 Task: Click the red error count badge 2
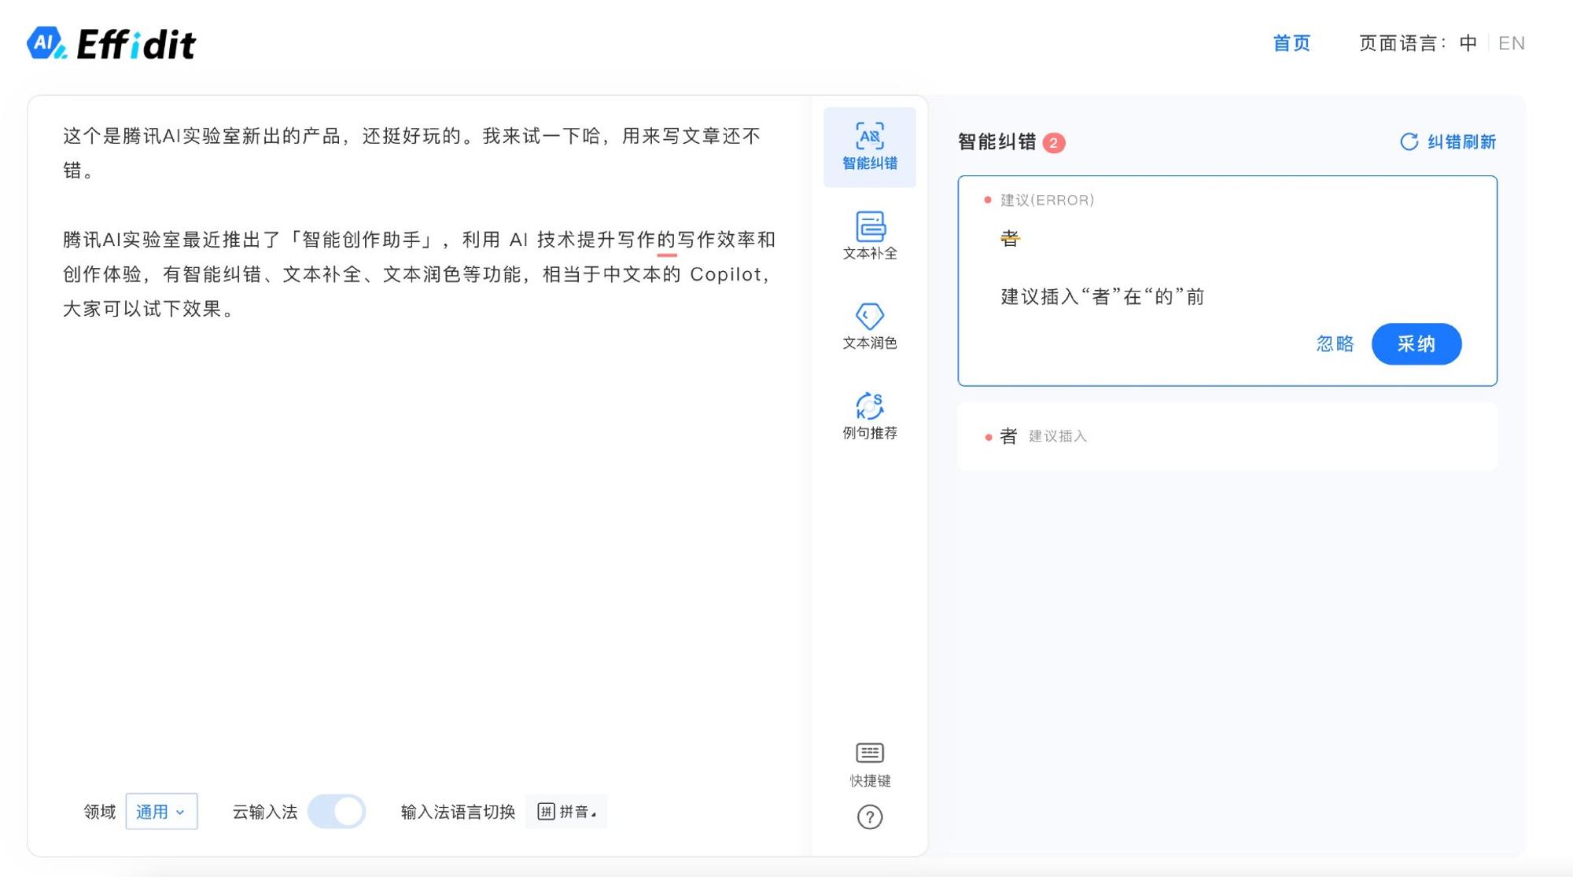[x=1053, y=143]
